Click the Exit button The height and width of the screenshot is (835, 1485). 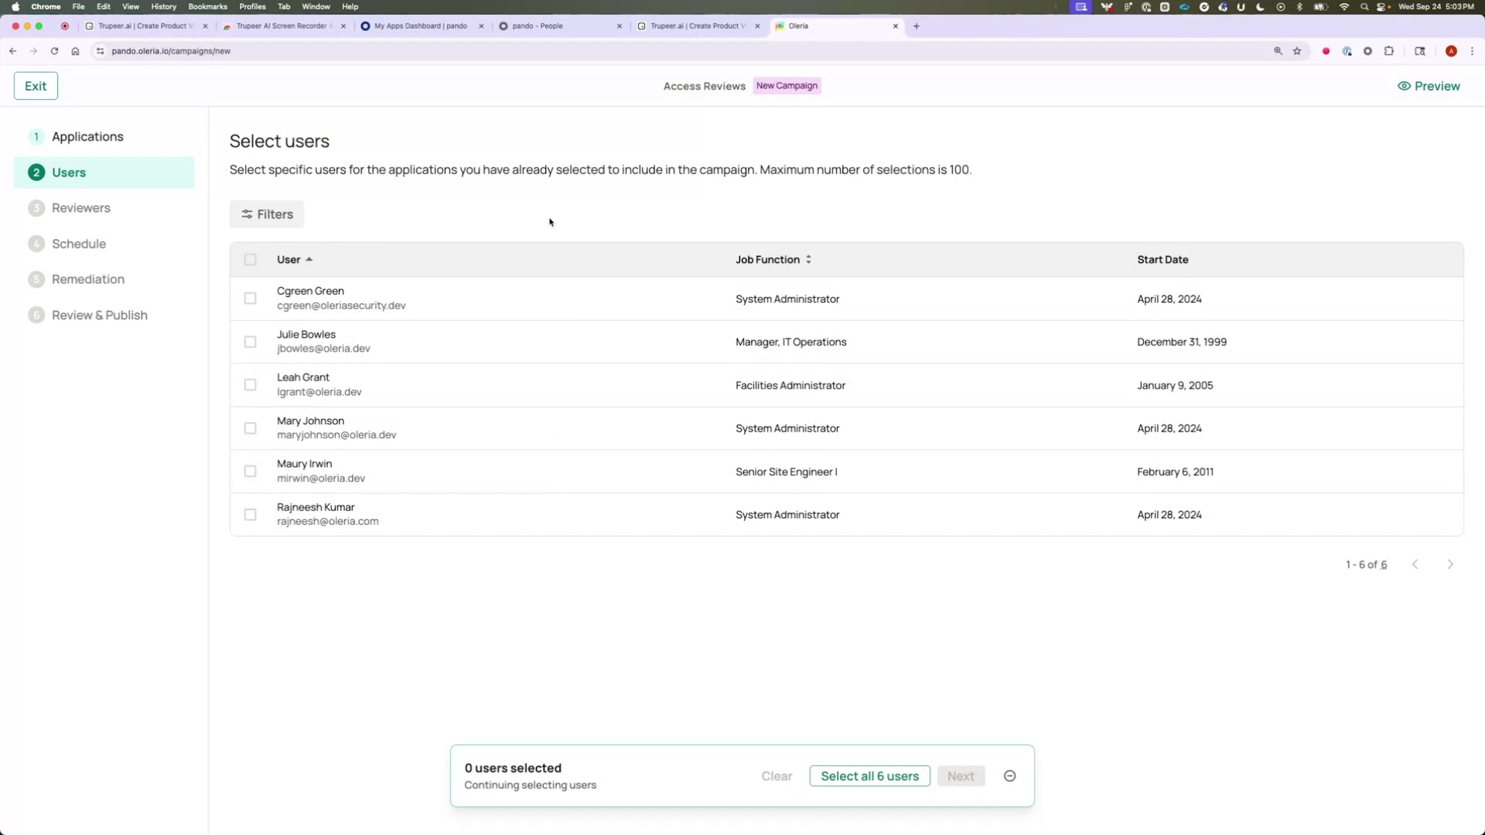click(36, 86)
